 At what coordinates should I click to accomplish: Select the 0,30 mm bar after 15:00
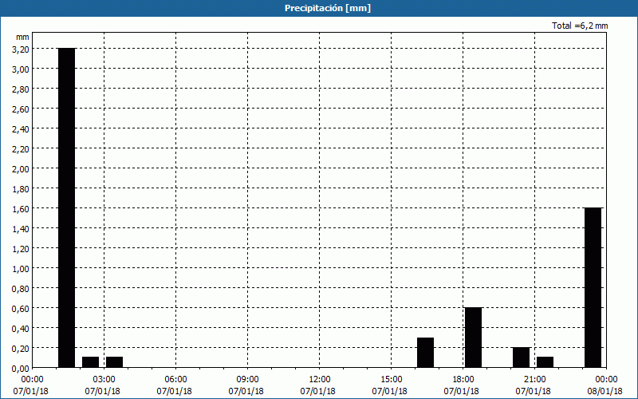point(425,353)
